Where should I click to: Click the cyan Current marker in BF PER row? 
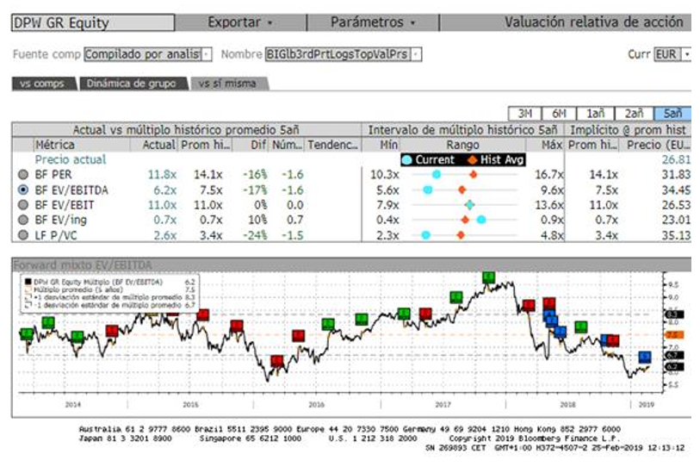[437, 175]
